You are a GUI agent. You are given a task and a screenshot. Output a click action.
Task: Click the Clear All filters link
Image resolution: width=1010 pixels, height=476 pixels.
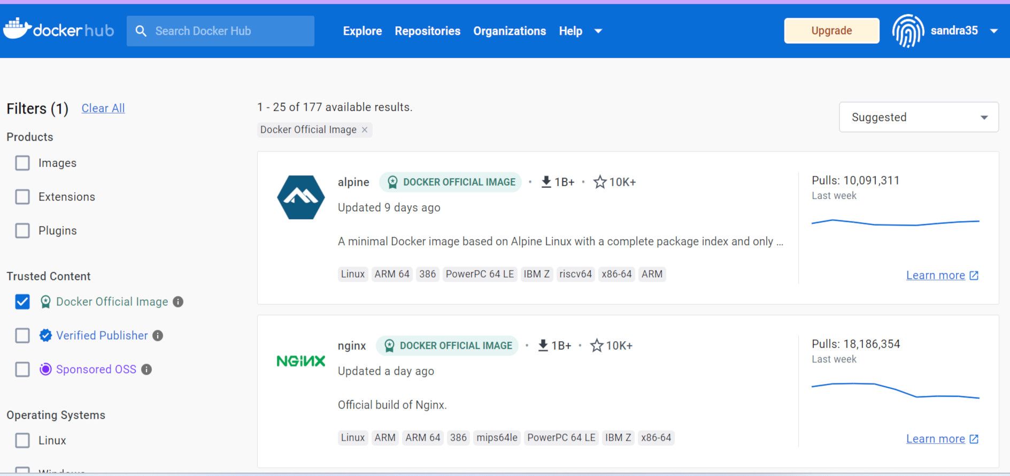[103, 109]
